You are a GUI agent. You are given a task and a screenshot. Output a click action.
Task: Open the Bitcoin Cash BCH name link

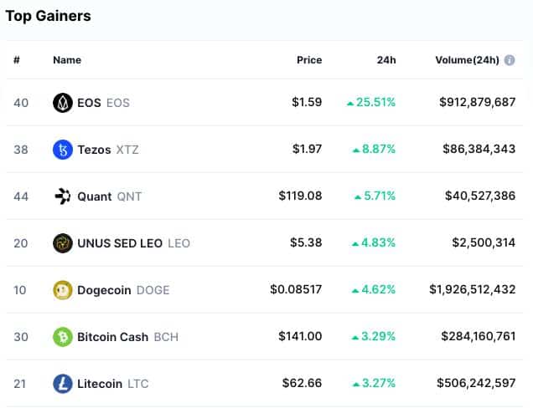pyautogui.click(x=128, y=337)
